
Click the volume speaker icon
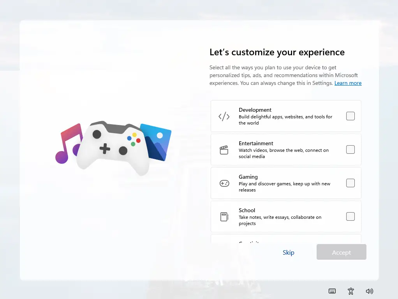click(x=369, y=291)
